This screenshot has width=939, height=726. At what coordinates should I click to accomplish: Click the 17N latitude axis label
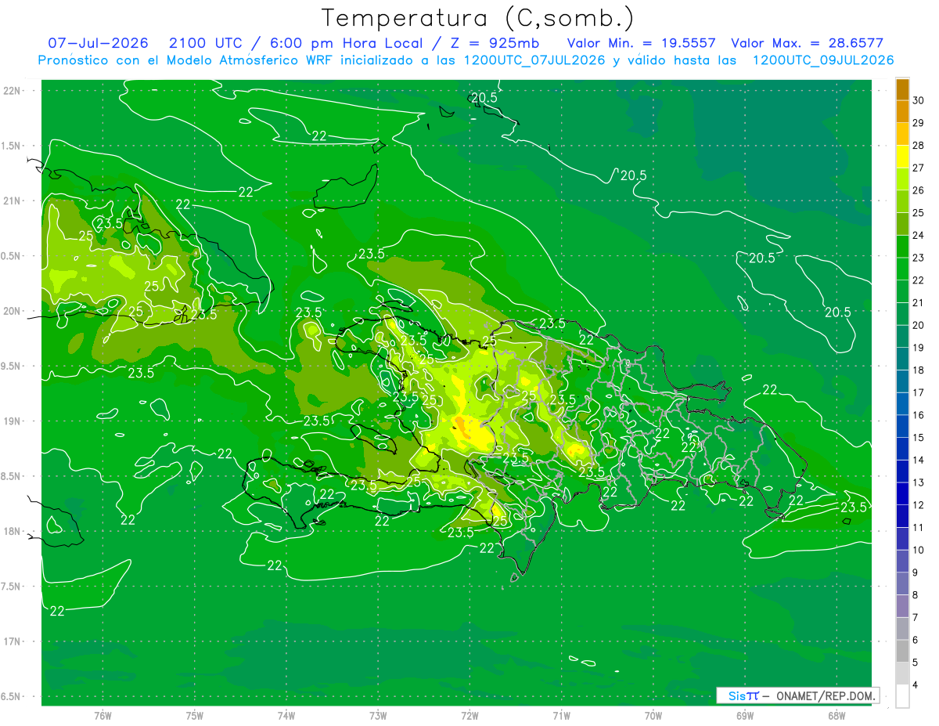tap(13, 641)
